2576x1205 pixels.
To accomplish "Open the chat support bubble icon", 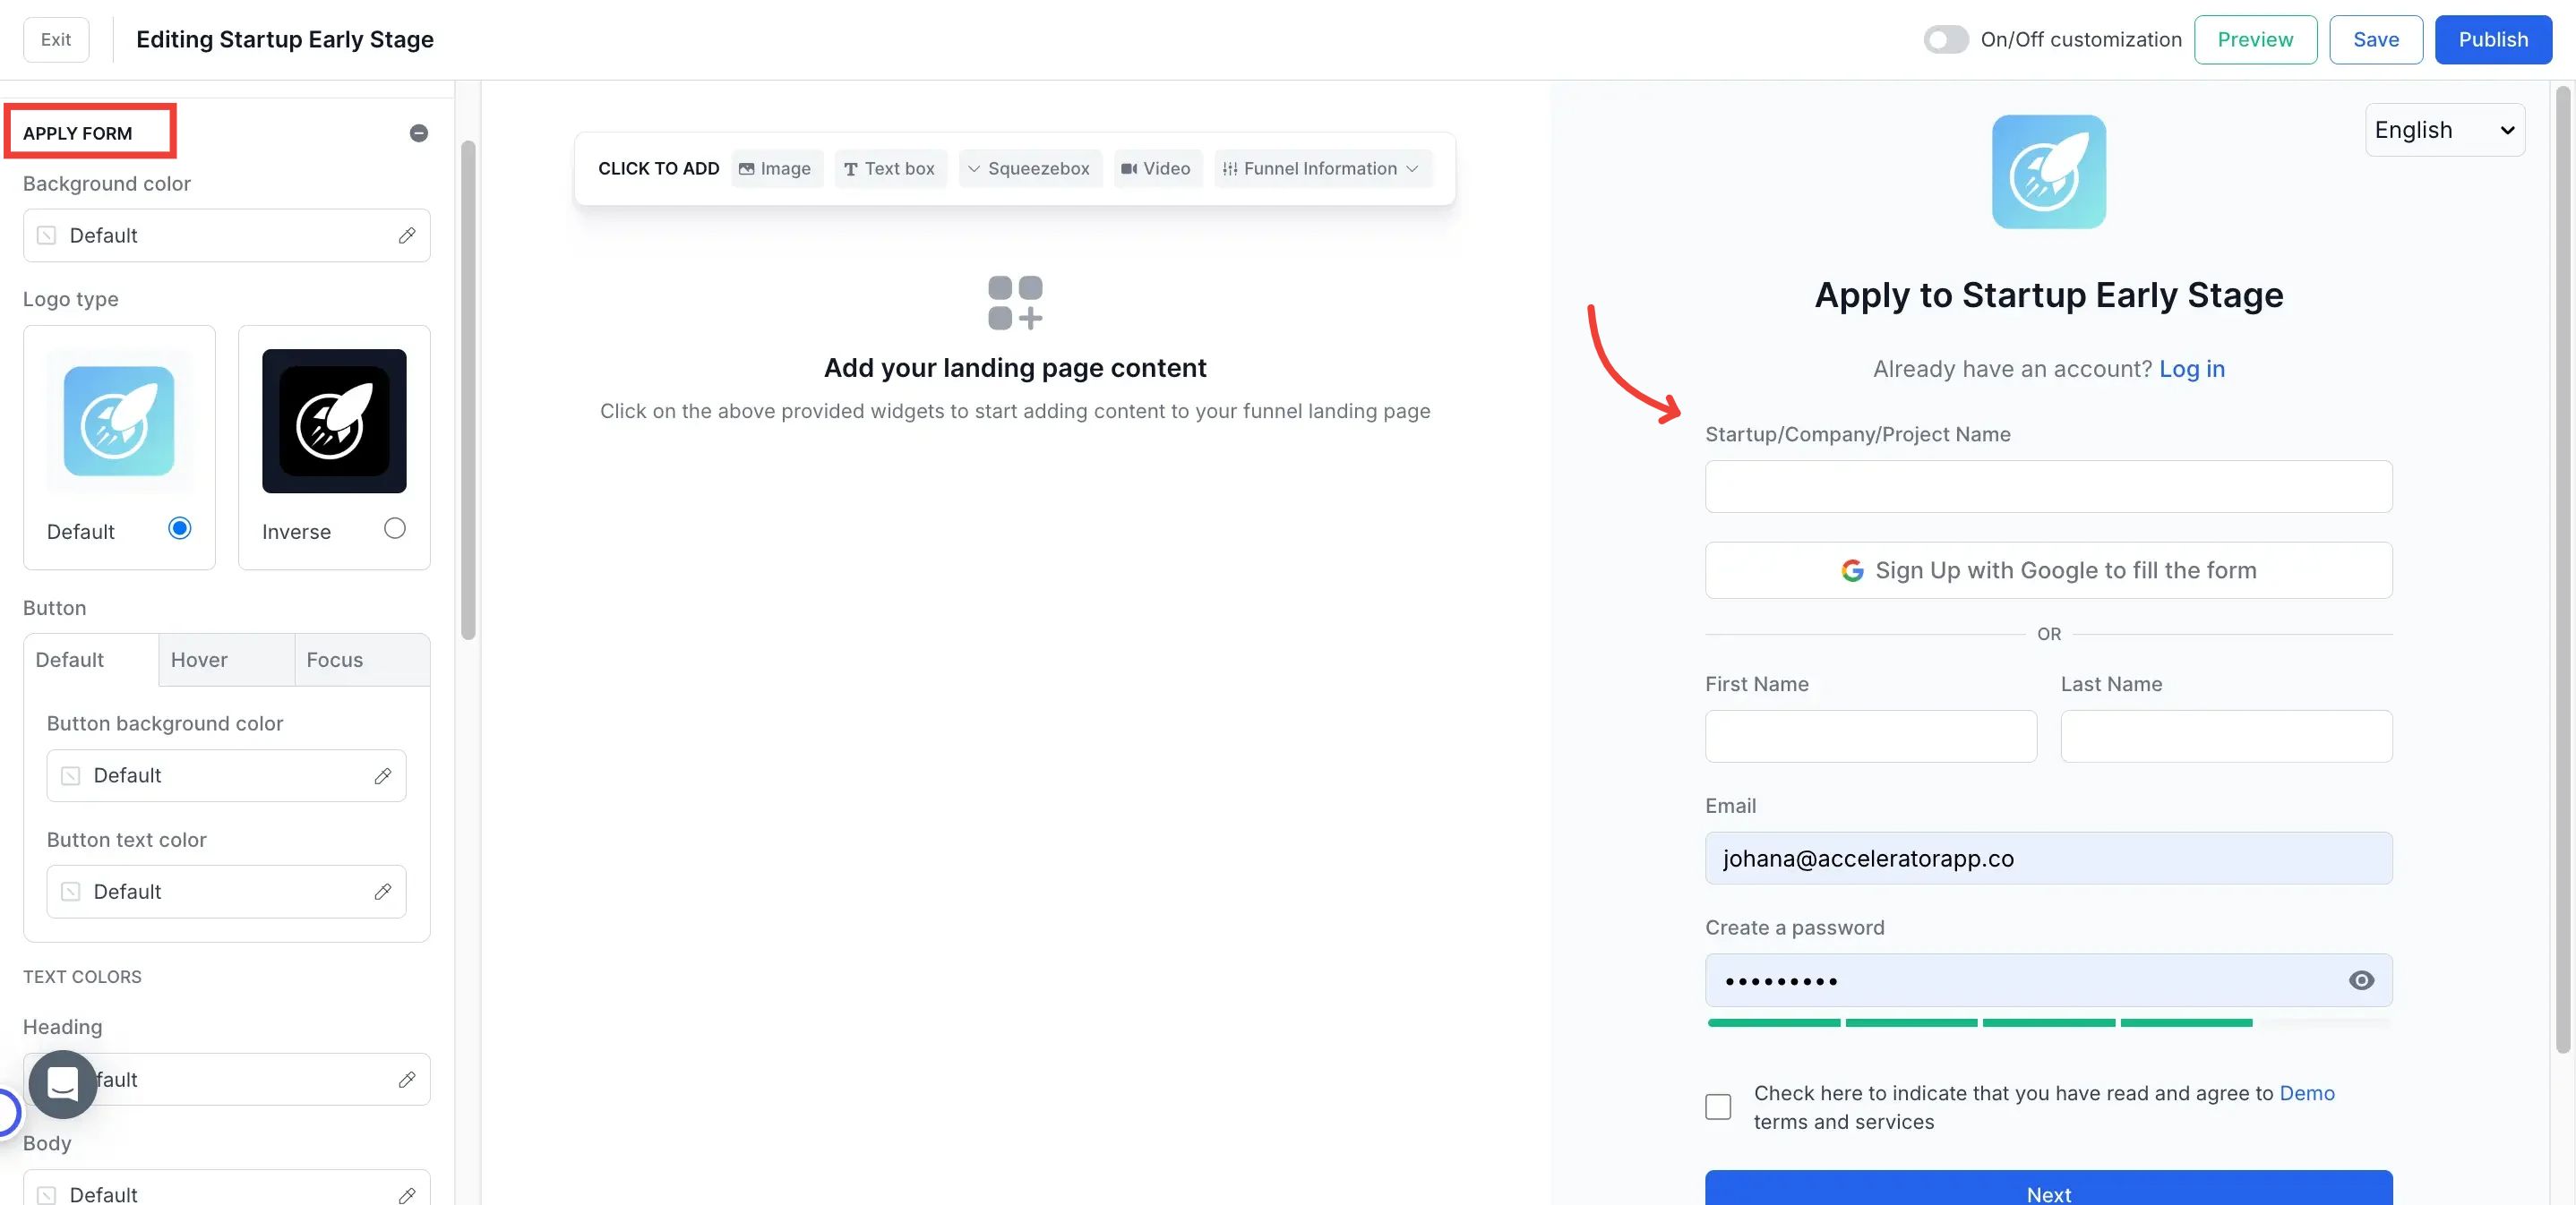I will click(x=62, y=1083).
